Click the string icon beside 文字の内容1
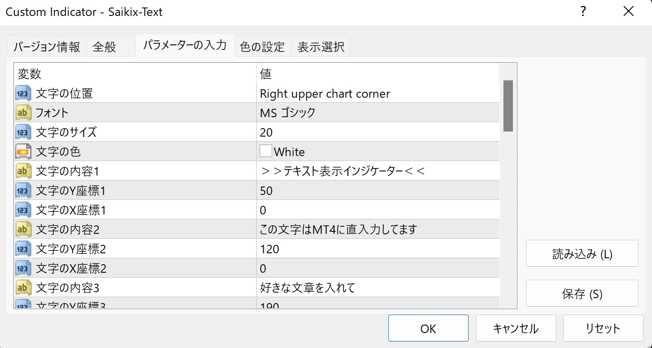Viewport: 652px width, 348px height. click(23, 171)
